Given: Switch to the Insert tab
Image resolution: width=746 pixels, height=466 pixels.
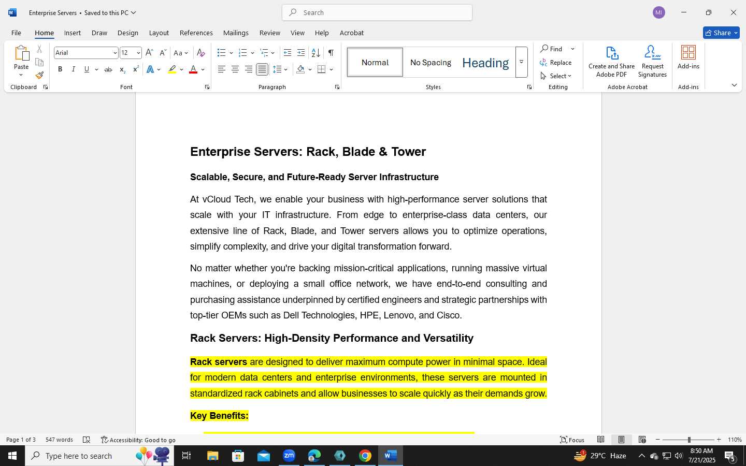Looking at the screenshot, I should [x=73, y=33].
